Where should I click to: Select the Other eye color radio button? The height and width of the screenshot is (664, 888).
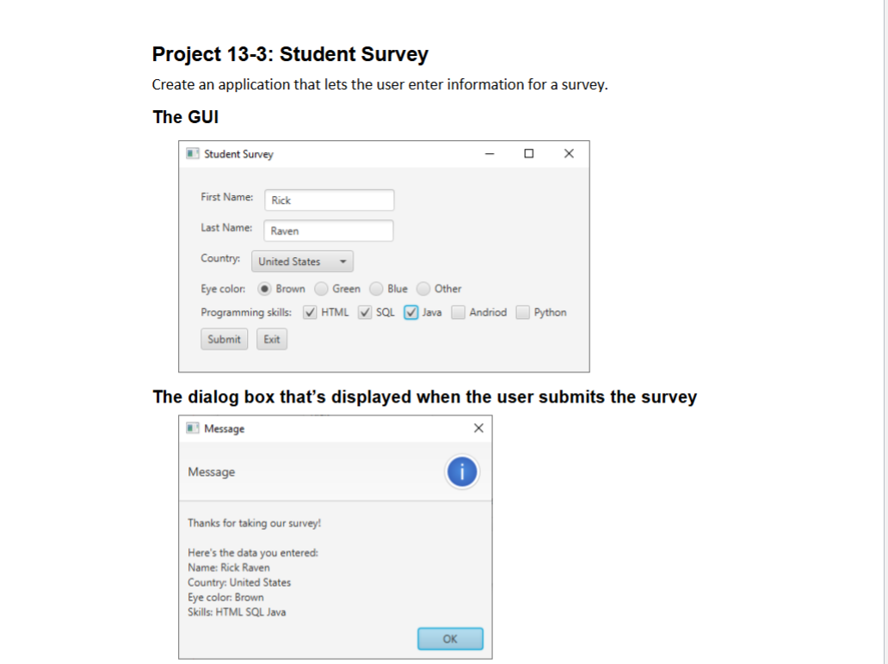click(422, 288)
